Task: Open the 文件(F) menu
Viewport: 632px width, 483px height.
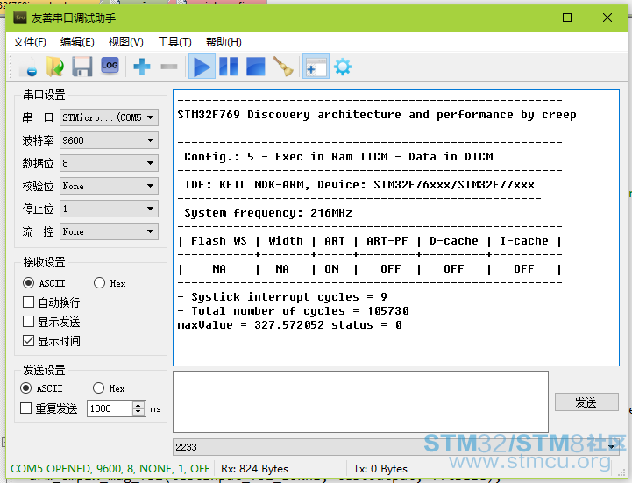Action: click(30, 42)
